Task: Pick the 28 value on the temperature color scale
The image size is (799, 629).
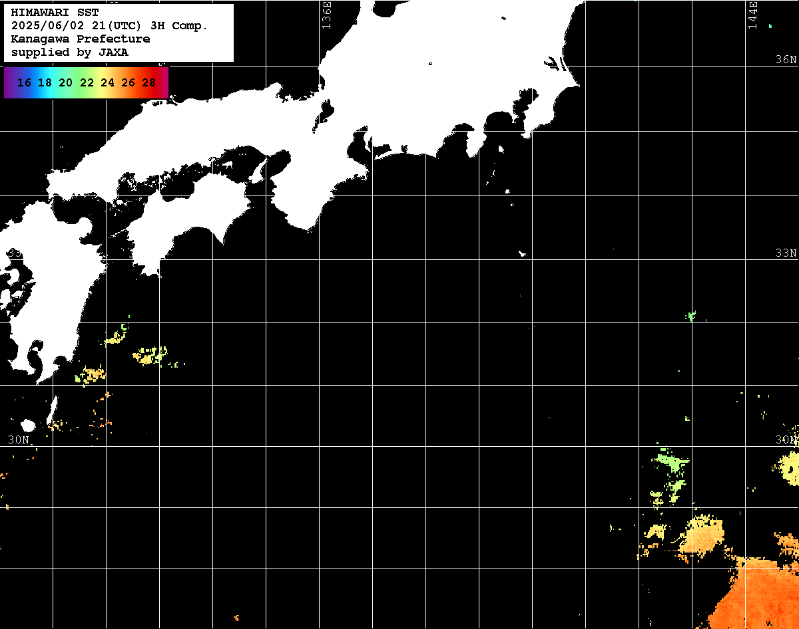Action: [149, 83]
